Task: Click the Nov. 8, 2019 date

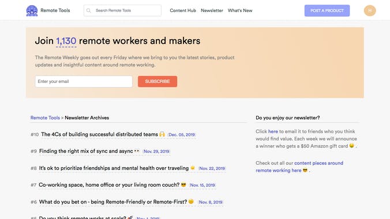Action: tap(211, 202)
